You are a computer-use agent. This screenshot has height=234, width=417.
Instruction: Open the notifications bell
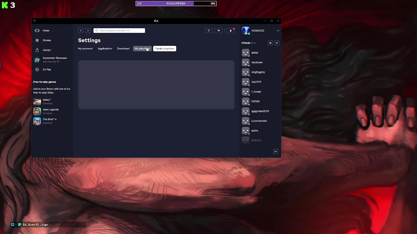[x=231, y=31]
